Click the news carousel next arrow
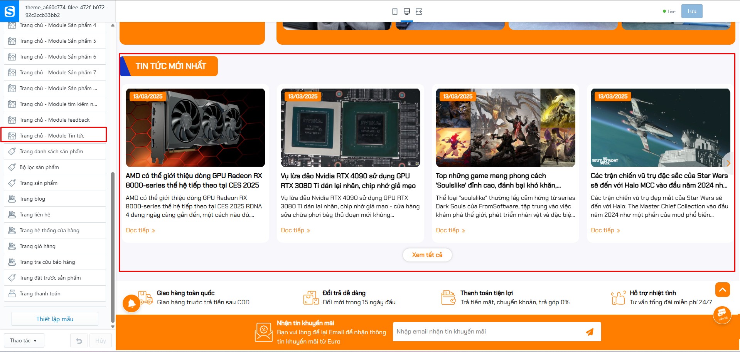The height and width of the screenshot is (352, 740). pos(728,163)
